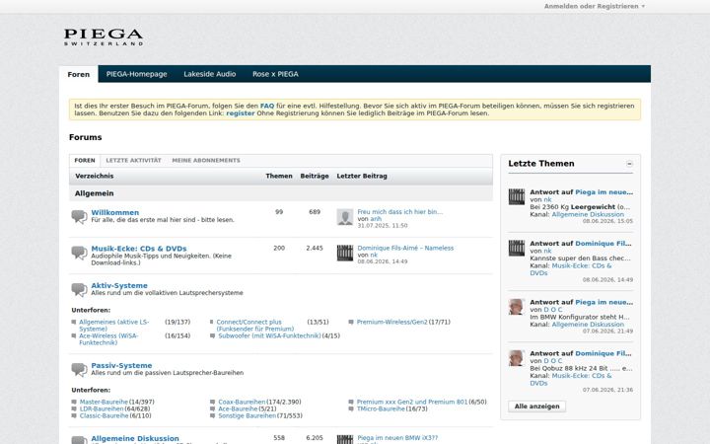
Task: Open last-post link 'Piega im neuen BMW iX3??'
Action: point(397,438)
